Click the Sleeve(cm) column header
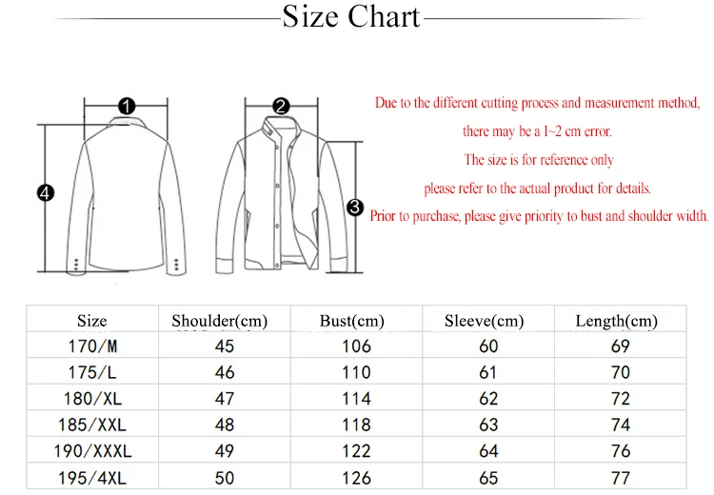 click(x=484, y=321)
